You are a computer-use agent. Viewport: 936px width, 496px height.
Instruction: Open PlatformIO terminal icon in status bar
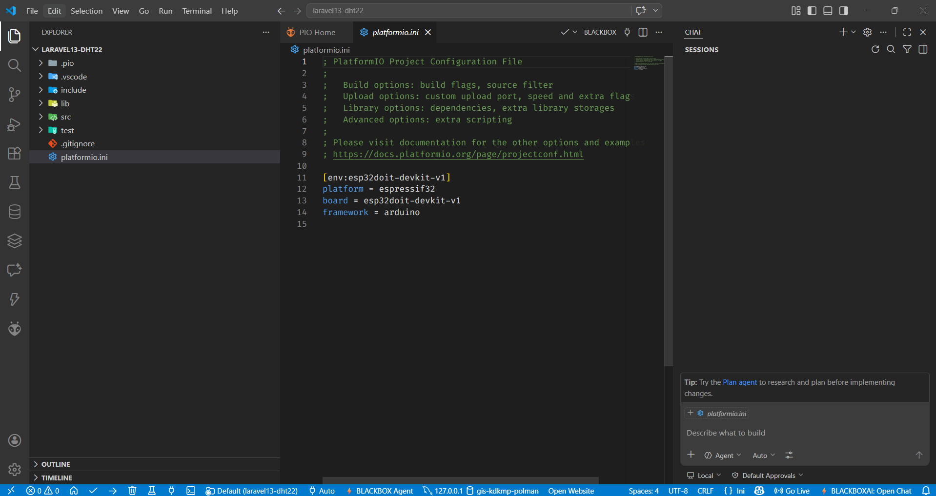coord(191,491)
